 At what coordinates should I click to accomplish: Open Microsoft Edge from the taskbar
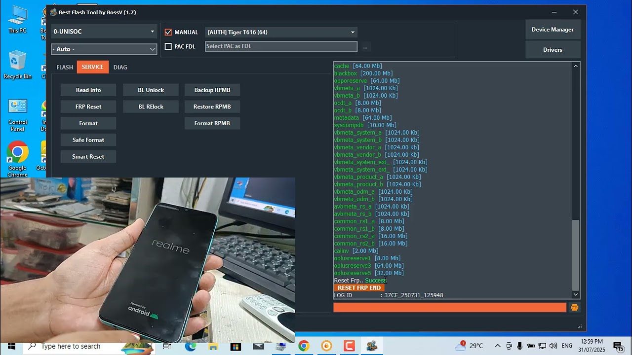[190, 346]
